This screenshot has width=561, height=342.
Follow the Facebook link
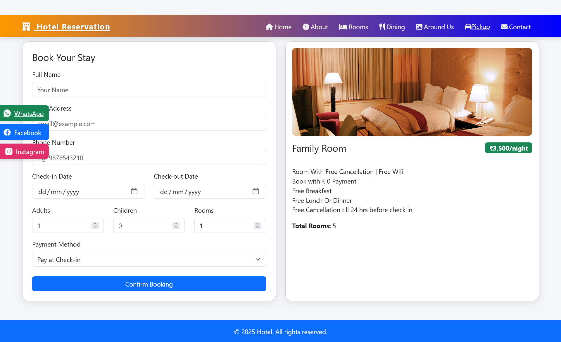[28, 132]
